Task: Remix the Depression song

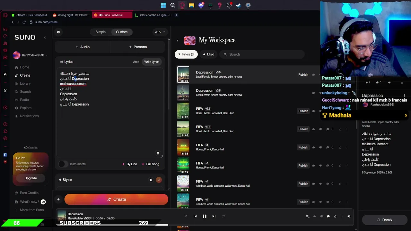Action: coord(385,220)
